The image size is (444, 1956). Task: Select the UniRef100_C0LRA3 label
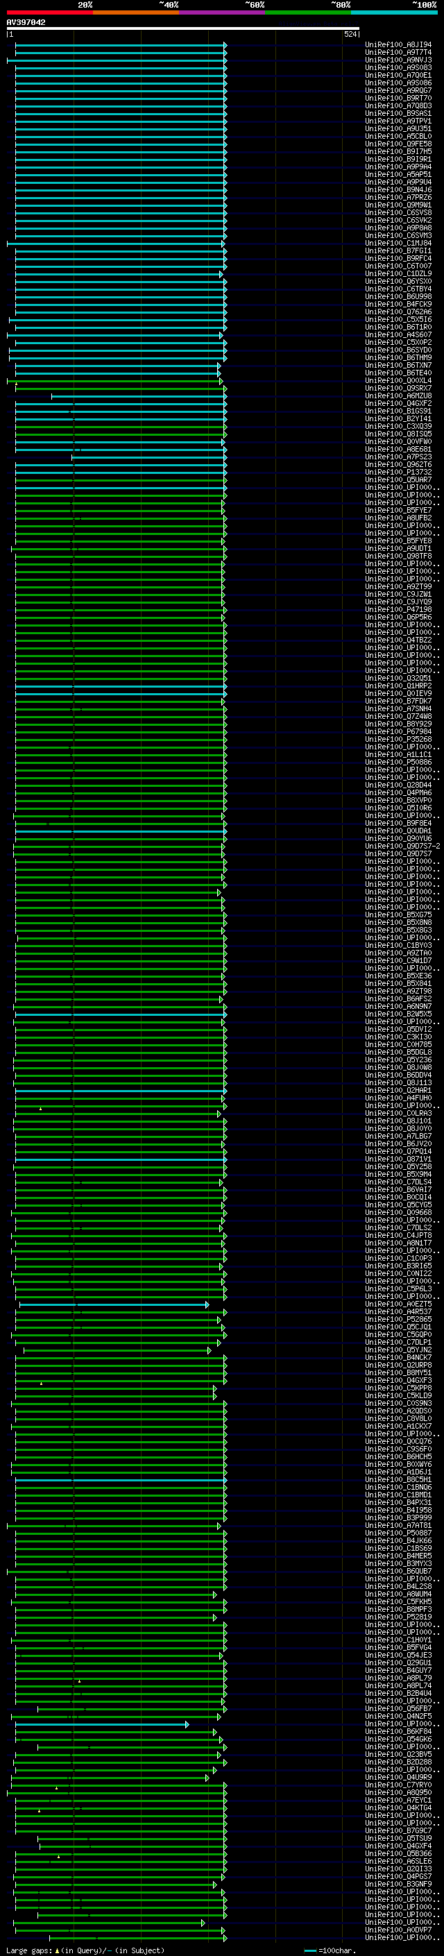[398, 1114]
